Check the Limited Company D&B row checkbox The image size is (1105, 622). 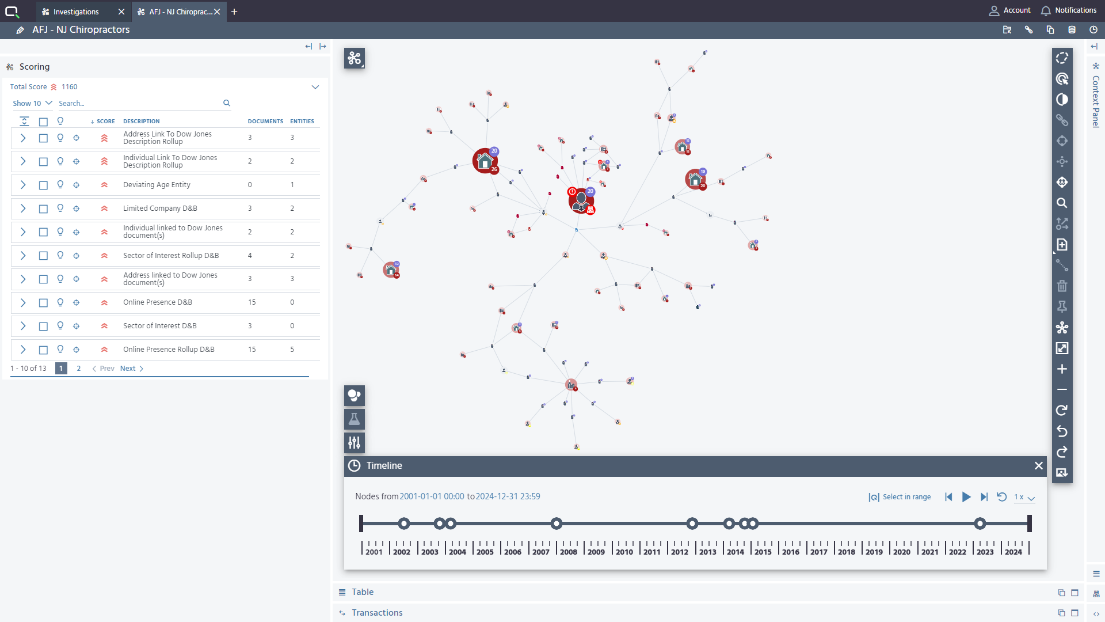coord(43,208)
